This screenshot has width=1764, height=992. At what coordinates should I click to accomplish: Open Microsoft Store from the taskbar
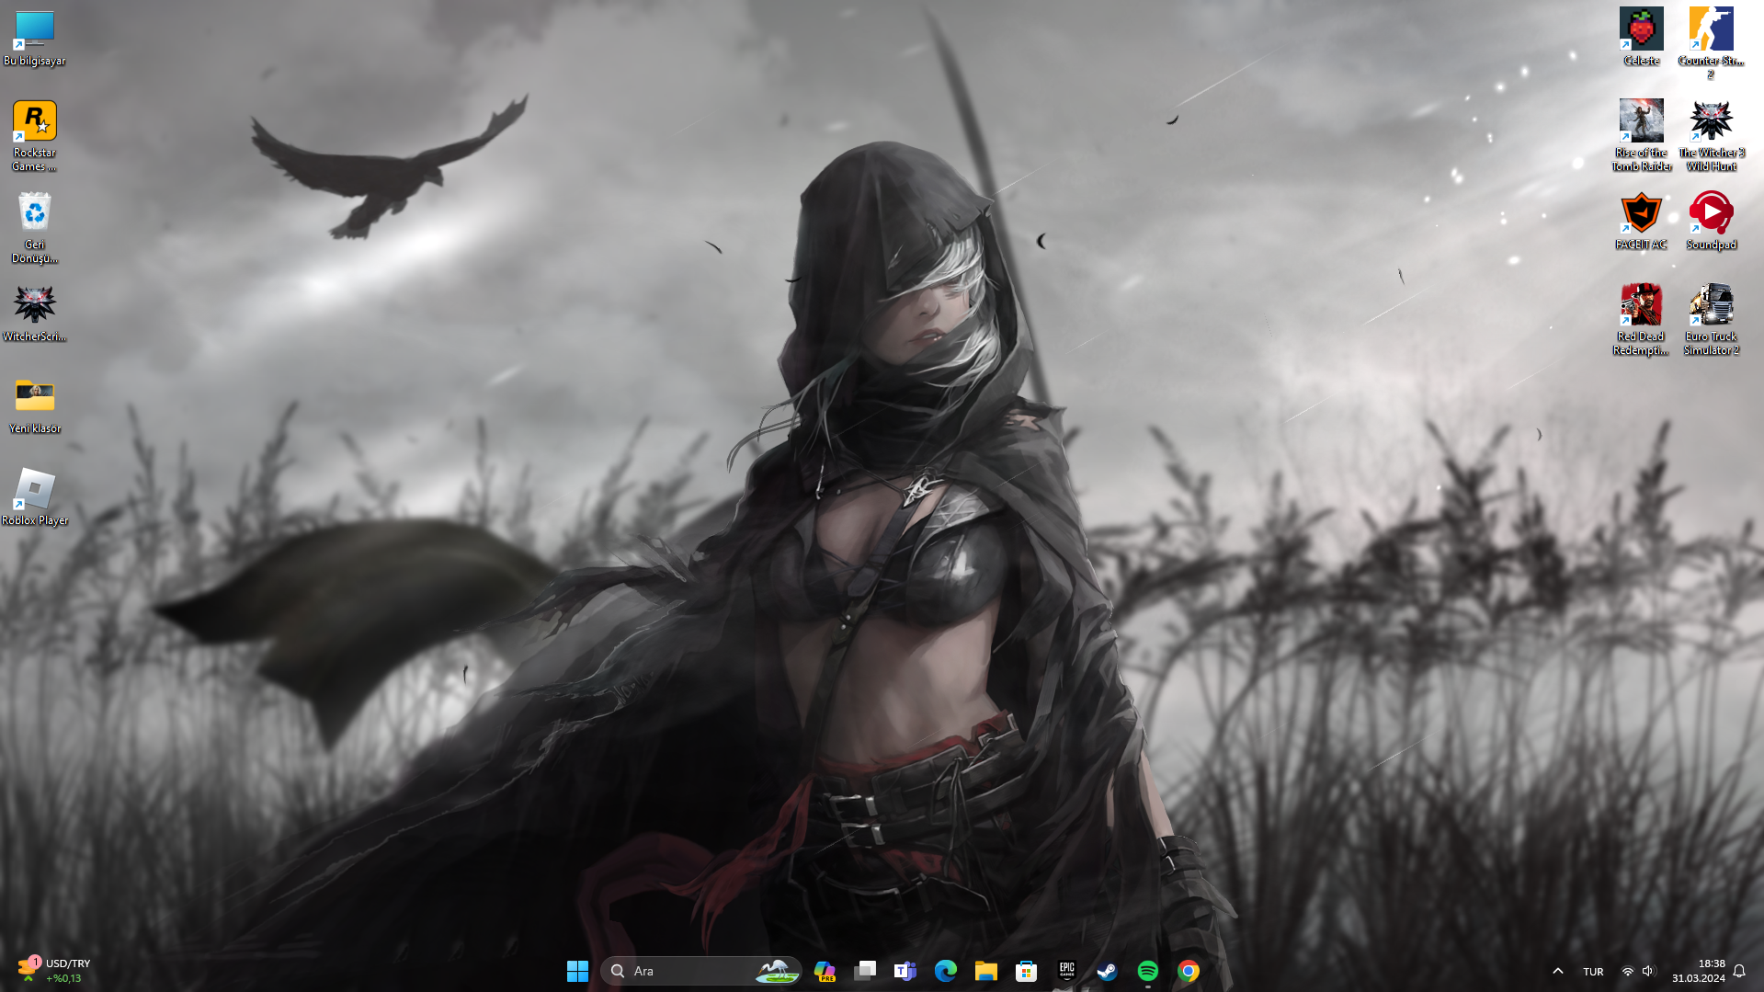click(x=1027, y=971)
